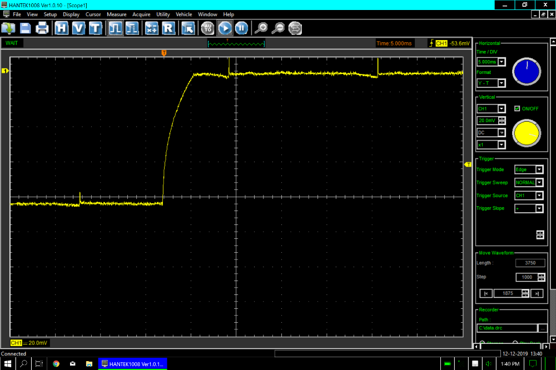Viewport: 556px width, 370px height.
Task: Open the Measure menu
Action: 117,14
